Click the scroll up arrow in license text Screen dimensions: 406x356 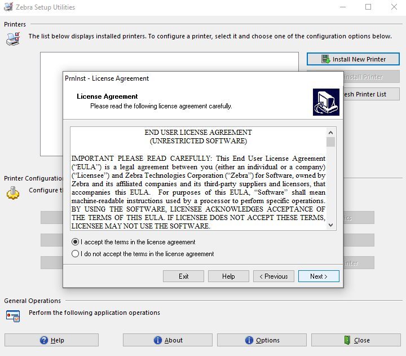tap(330, 133)
